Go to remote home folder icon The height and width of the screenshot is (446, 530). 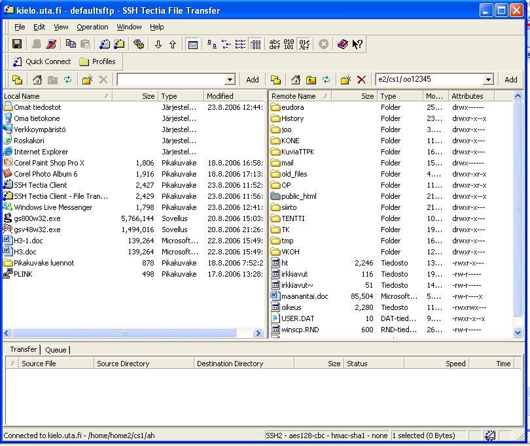coord(296,80)
